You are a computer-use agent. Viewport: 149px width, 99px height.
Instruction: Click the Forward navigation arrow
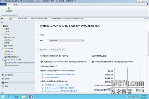tap(5, 19)
